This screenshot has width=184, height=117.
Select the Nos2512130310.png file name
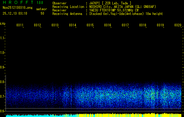pyautogui.click(x=17, y=8)
